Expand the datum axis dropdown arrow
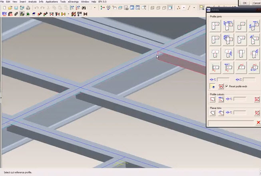The image size is (261, 176). 194,8
